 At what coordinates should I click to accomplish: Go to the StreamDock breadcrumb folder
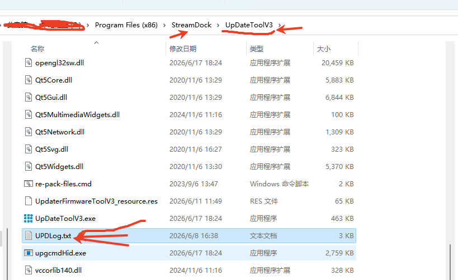(x=191, y=25)
